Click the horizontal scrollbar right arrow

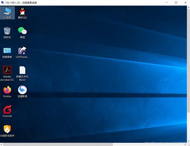[x=185, y=144]
